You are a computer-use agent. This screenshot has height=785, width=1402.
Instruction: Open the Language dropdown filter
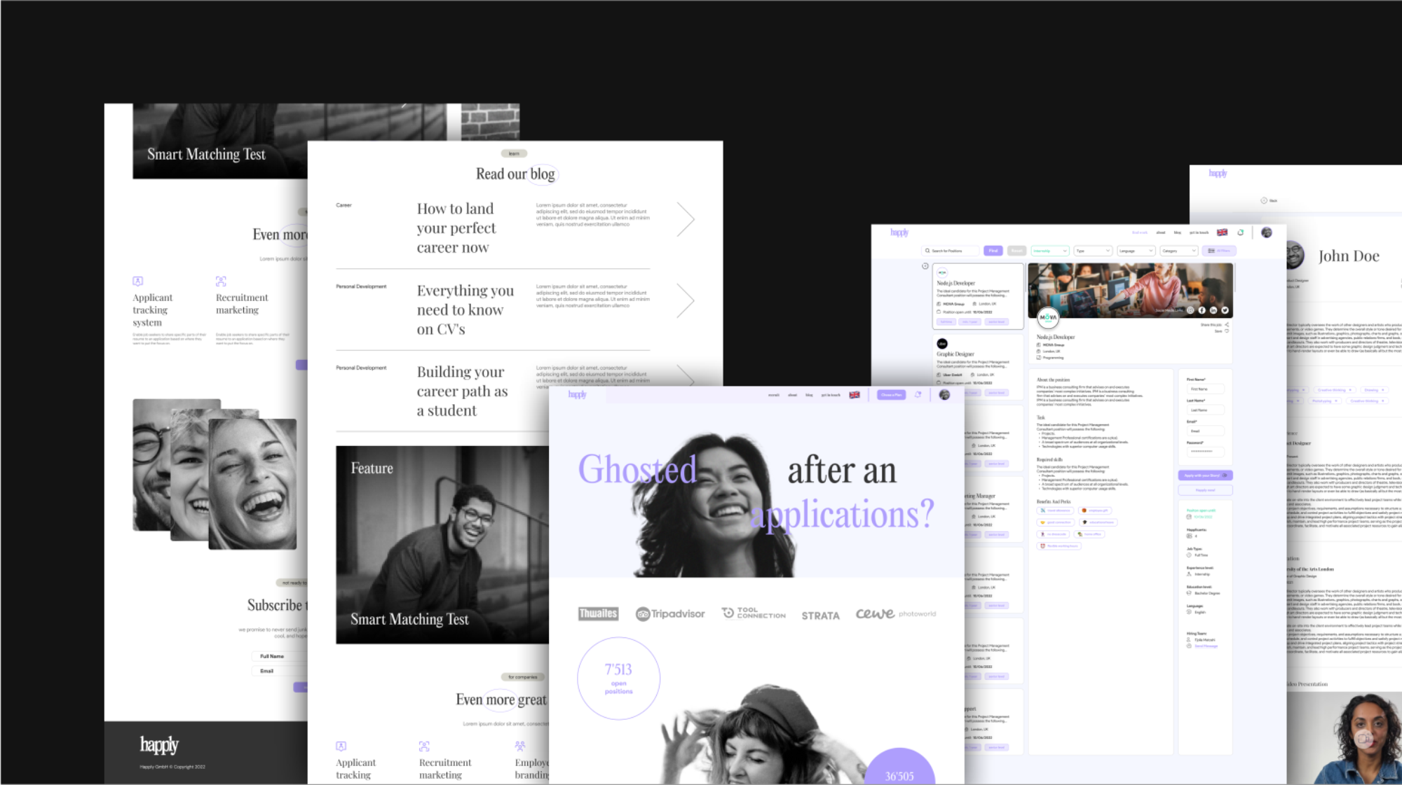point(1136,251)
